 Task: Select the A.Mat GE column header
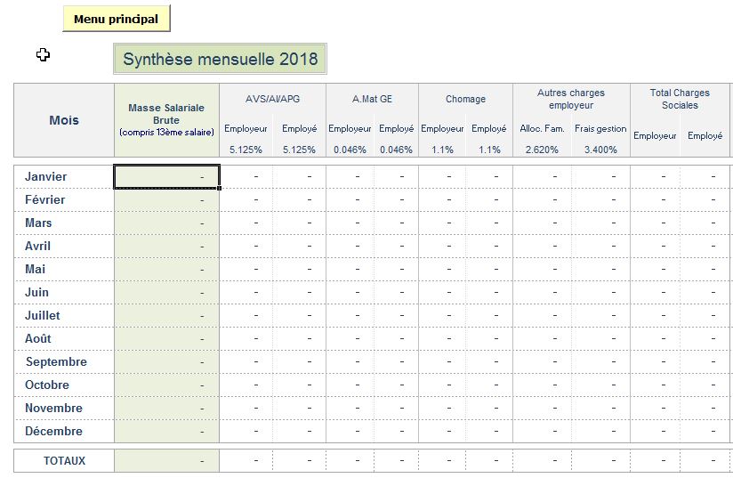pyautogui.click(x=372, y=99)
